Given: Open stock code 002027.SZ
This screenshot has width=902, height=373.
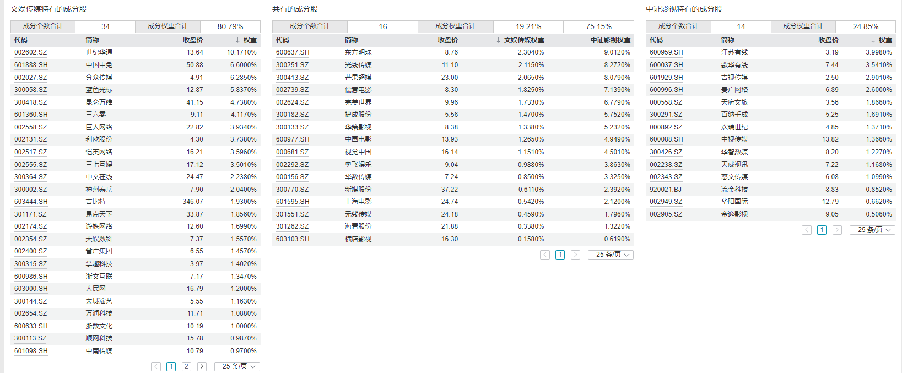Looking at the screenshot, I should pyautogui.click(x=31, y=78).
